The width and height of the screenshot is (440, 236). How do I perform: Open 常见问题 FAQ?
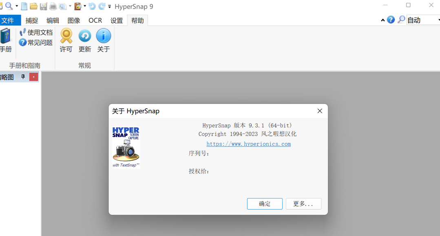click(x=36, y=43)
